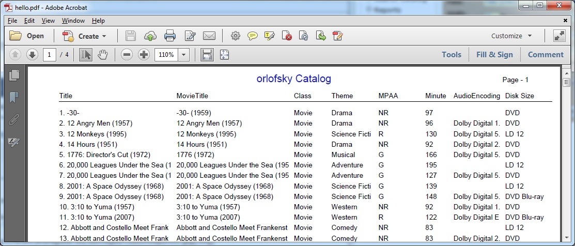Open the Edit menu
This screenshot has height=246, width=575.
coord(29,21)
